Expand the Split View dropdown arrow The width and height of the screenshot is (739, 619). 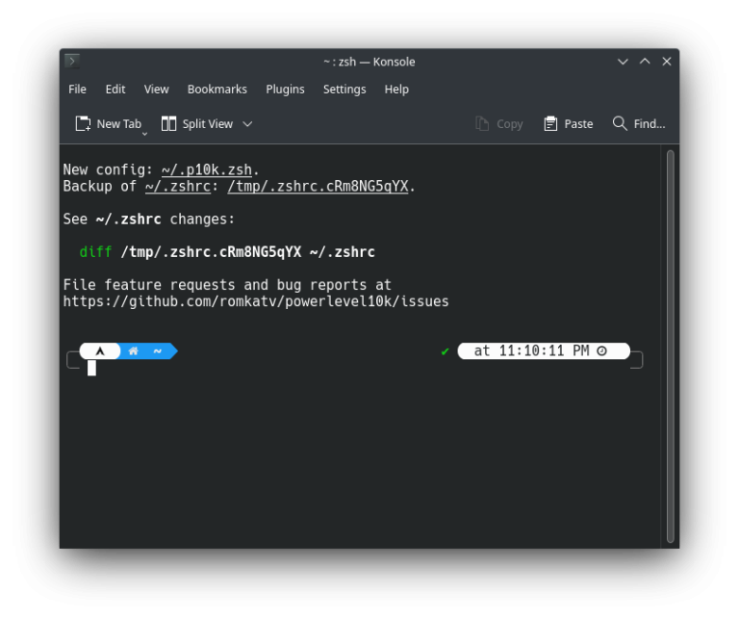coord(247,124)
